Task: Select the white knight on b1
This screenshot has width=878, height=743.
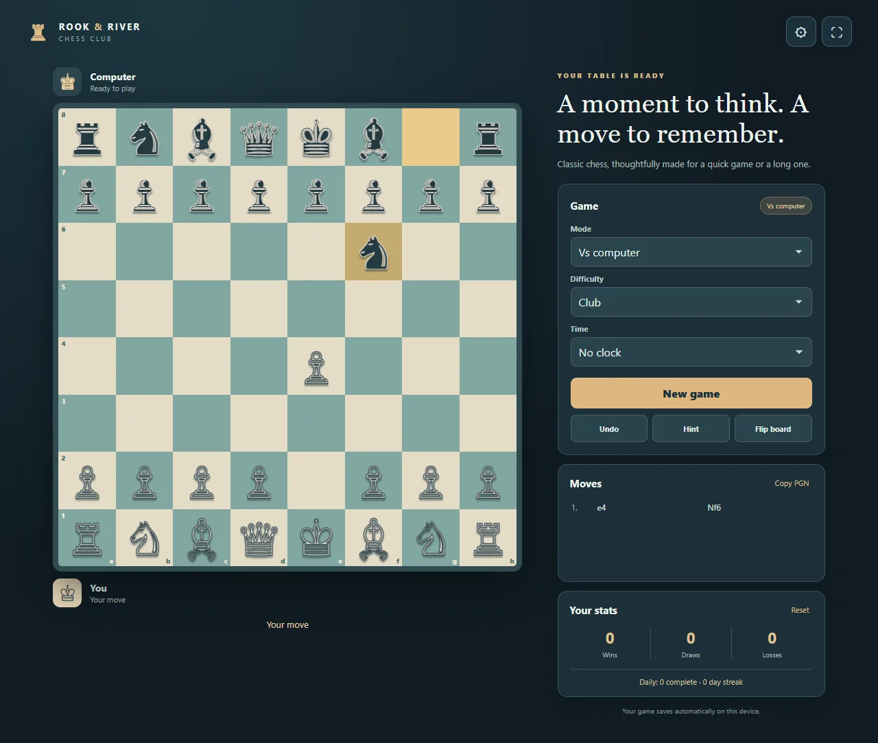Action: click(x=144, y=538)
